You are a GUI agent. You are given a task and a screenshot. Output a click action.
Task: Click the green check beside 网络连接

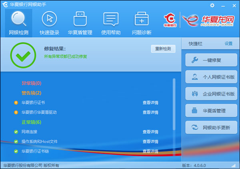pos(16,132)
